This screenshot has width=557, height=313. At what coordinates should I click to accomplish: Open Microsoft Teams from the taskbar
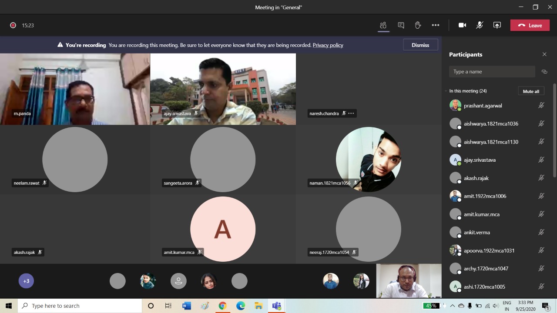tap(276, 306)
